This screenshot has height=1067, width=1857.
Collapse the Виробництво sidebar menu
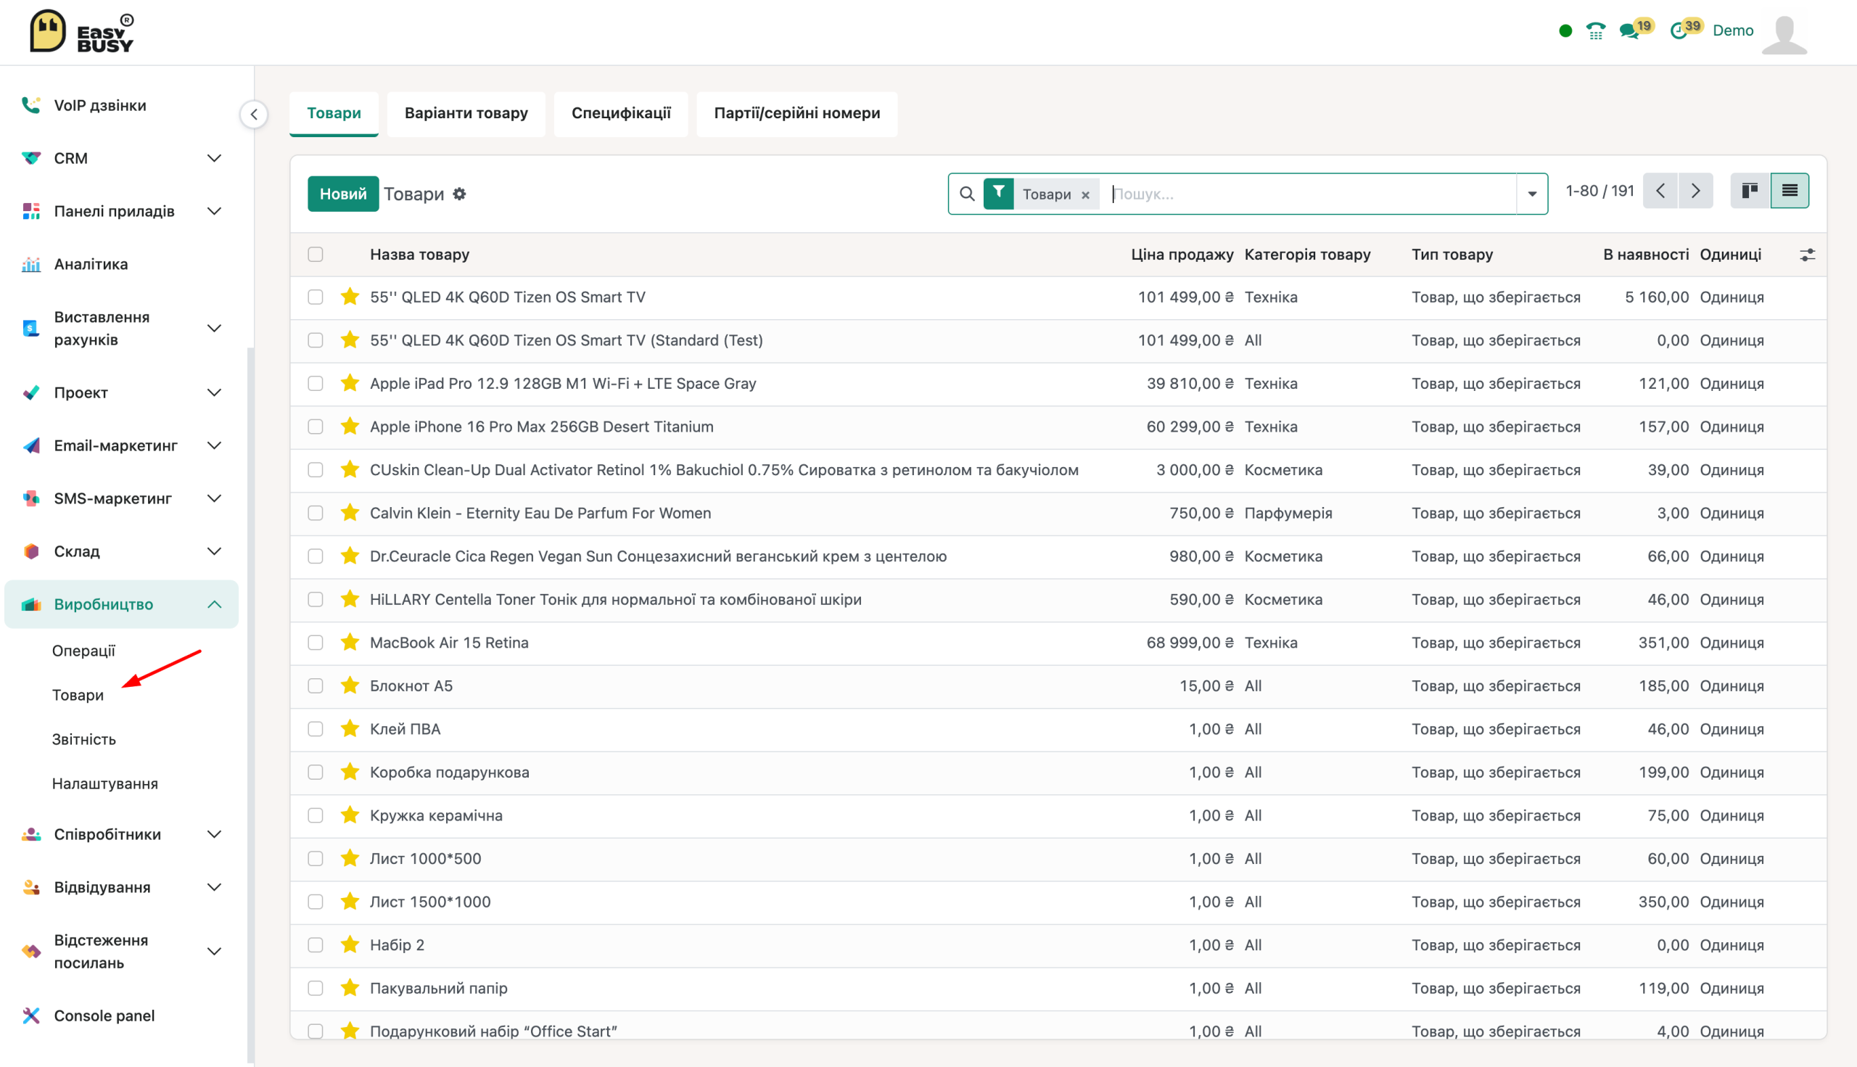pos(122,604)
